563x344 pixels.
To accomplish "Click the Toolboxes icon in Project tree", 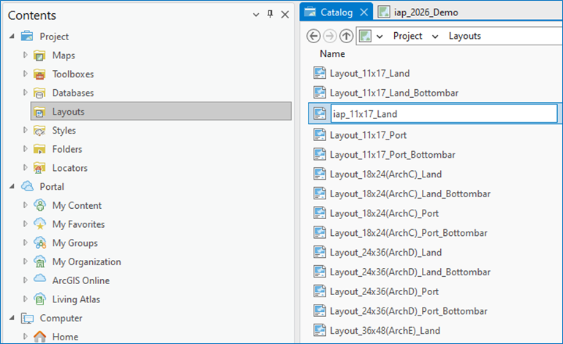I will point(39,74).
